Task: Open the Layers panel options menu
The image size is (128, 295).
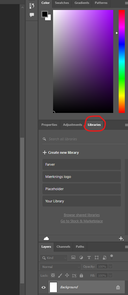Action: pos(126,247)
